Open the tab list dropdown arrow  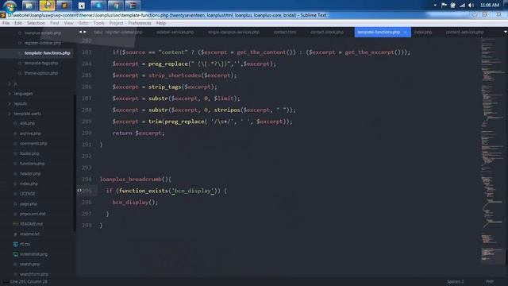(x=505, y=32)
